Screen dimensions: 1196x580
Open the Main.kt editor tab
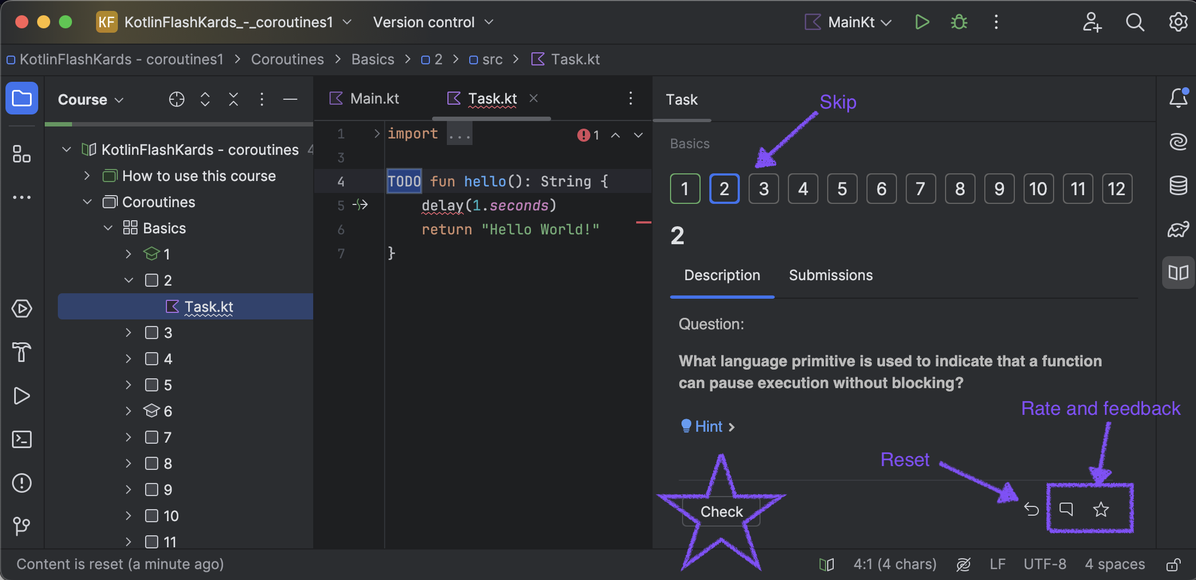[364, 99]
